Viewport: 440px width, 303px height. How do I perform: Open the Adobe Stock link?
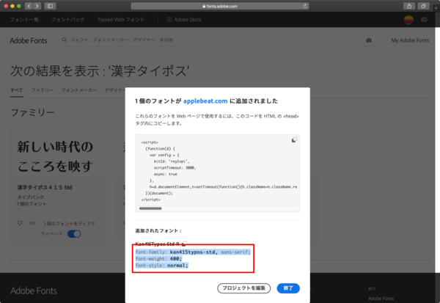pos(184,19)
